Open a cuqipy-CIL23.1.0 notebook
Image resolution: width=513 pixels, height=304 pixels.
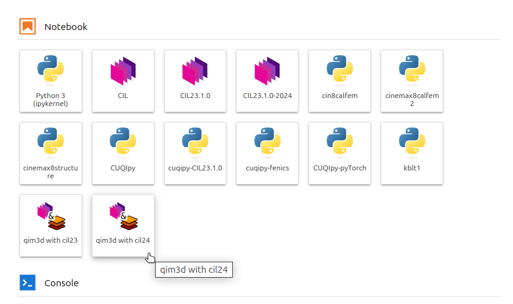[x=196, y=153]
